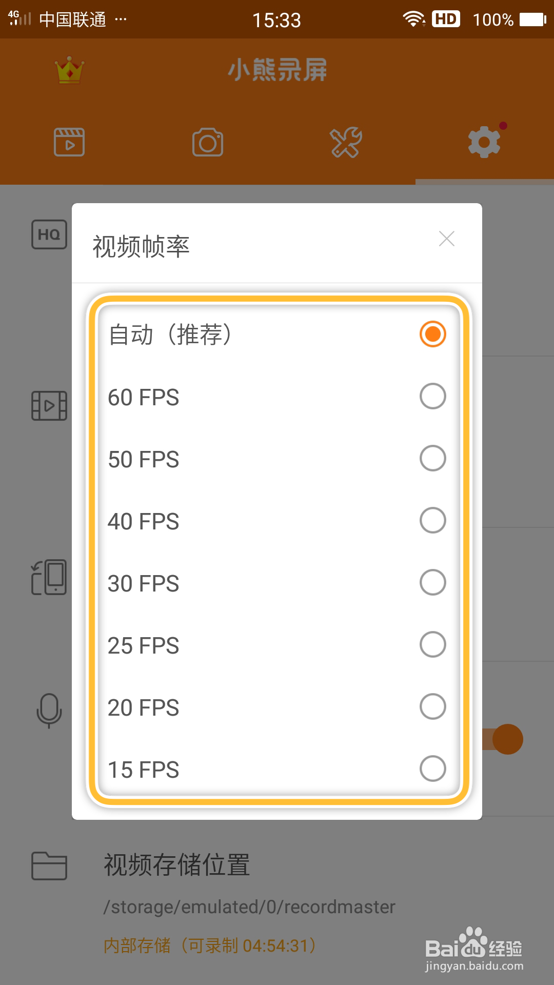
Task: Tap the crown premium icon
Action: [69, 70]
